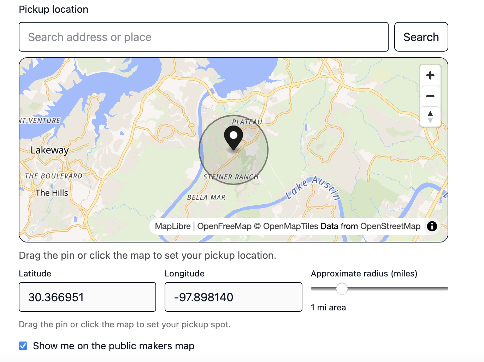Zoom in on the map
This screenshot has width=484, height=362.
(430, 75)
